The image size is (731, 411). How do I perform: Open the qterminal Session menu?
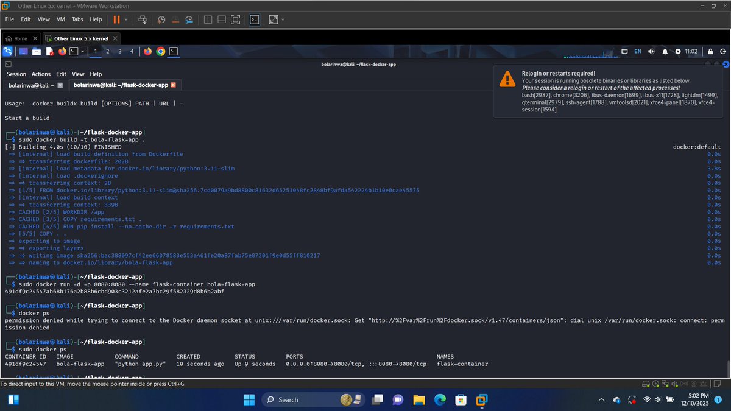16,74
